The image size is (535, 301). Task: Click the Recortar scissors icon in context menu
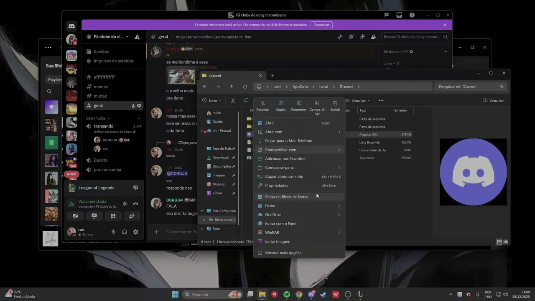262,103
